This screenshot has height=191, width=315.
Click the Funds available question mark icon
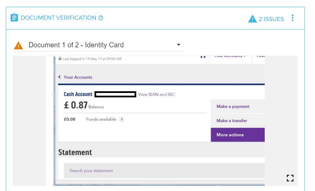point(122,119)
